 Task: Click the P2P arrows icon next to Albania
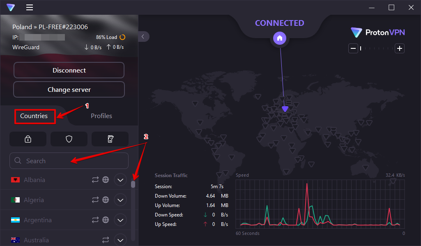(95, 180)
